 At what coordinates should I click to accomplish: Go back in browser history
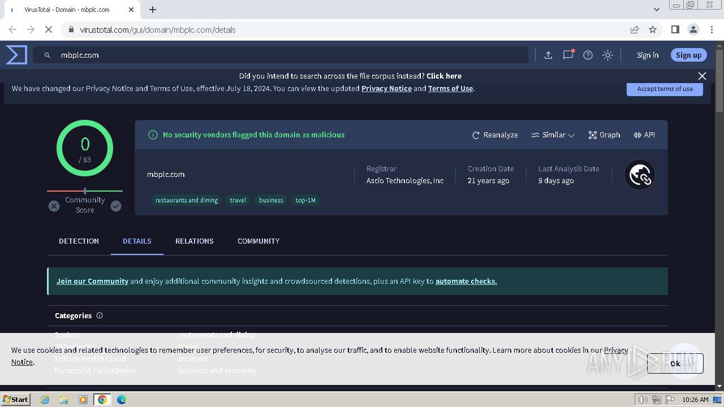pos(12,29)
